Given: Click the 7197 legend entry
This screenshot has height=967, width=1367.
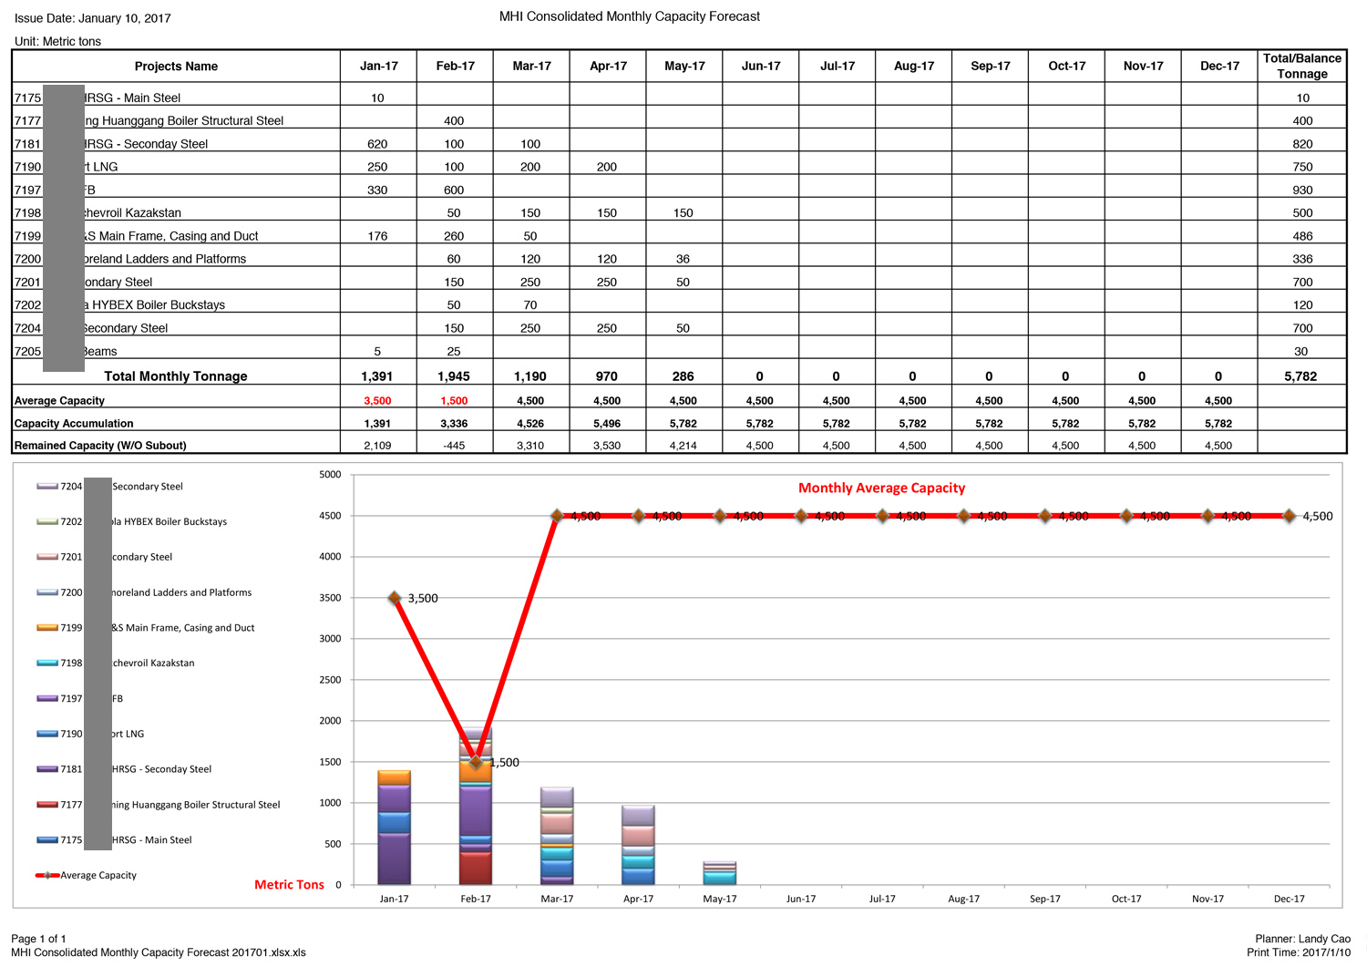Looking at the screenshot, I should pyautogui.click(x=79, y=699).
